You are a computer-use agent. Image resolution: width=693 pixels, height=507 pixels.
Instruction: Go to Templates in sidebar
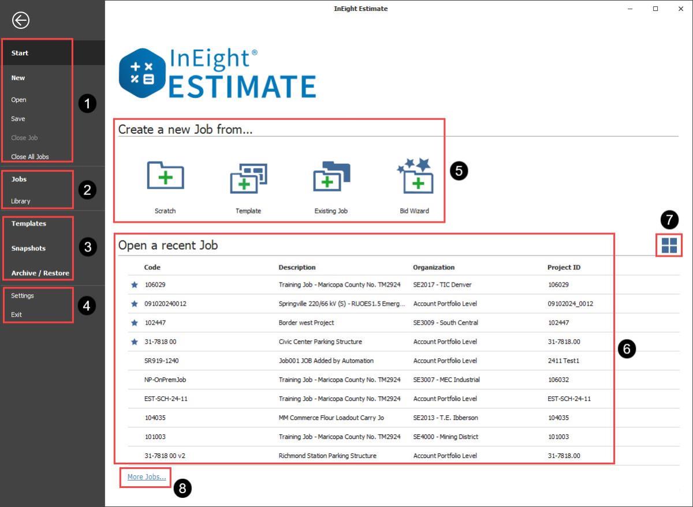28,224
